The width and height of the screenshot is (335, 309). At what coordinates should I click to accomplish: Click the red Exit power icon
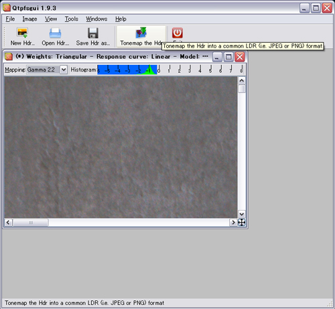(x=178, y=33)
